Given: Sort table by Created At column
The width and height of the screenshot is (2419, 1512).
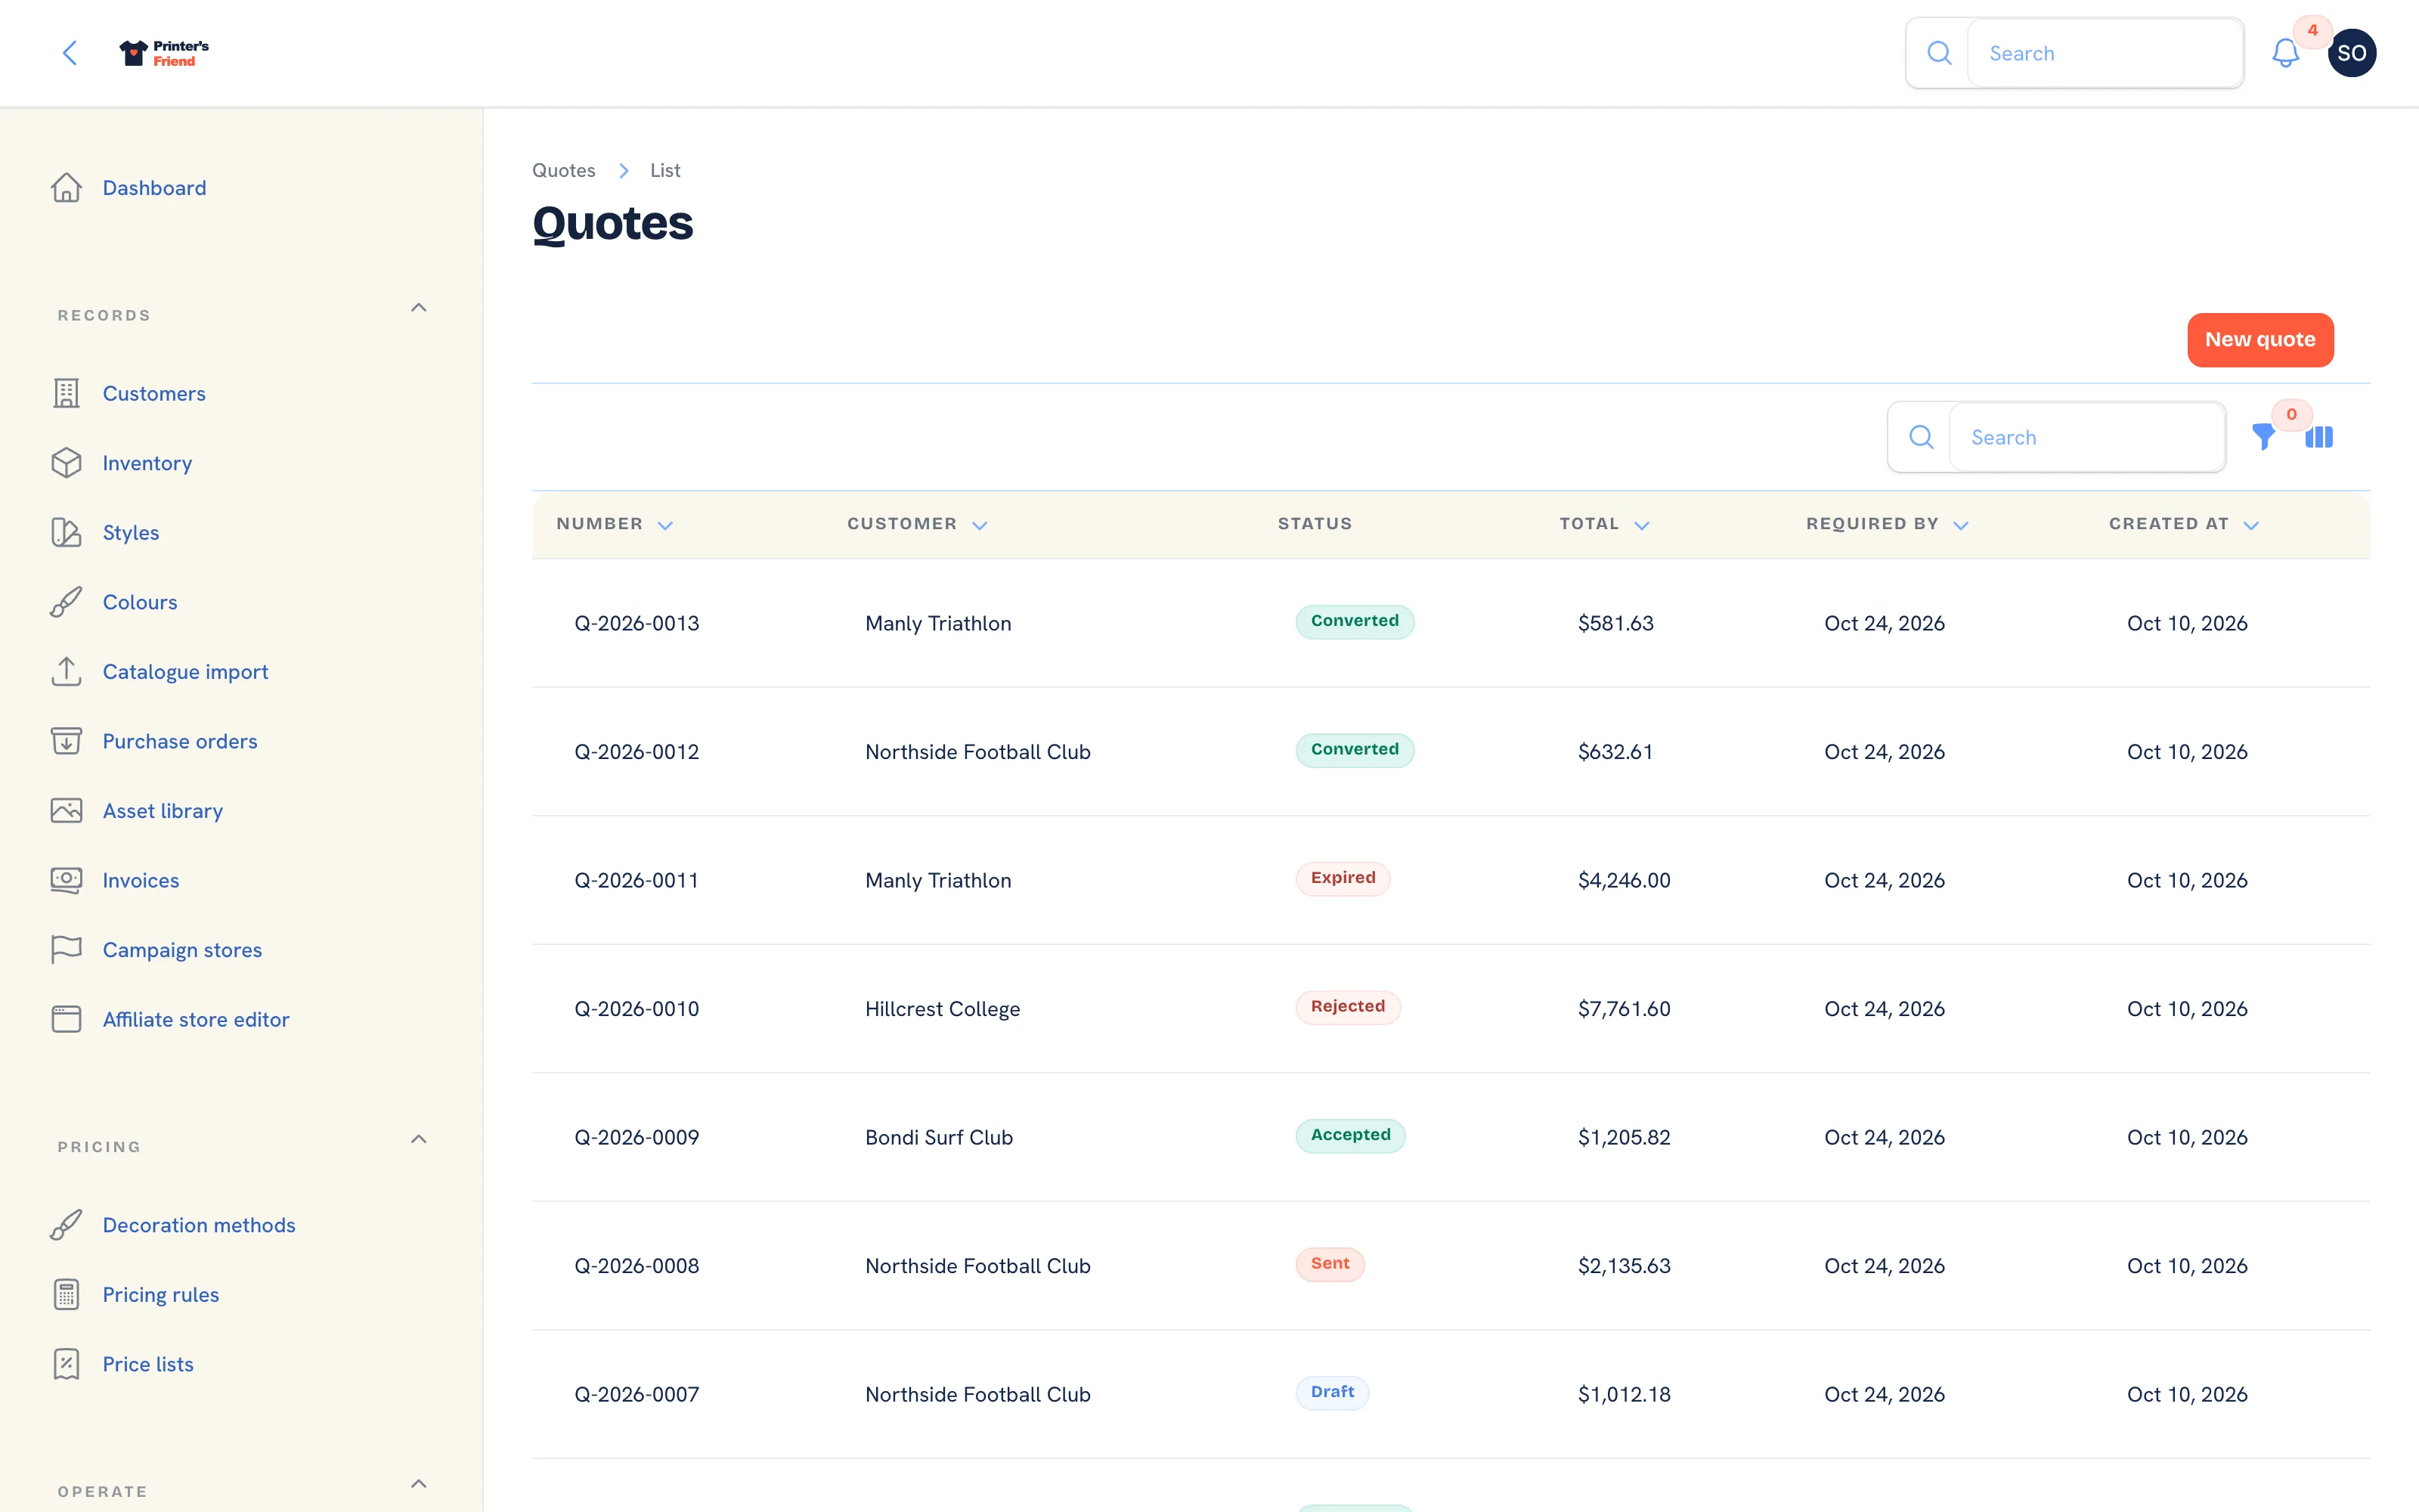Looking at the screenshot, I should [2183, 524].
